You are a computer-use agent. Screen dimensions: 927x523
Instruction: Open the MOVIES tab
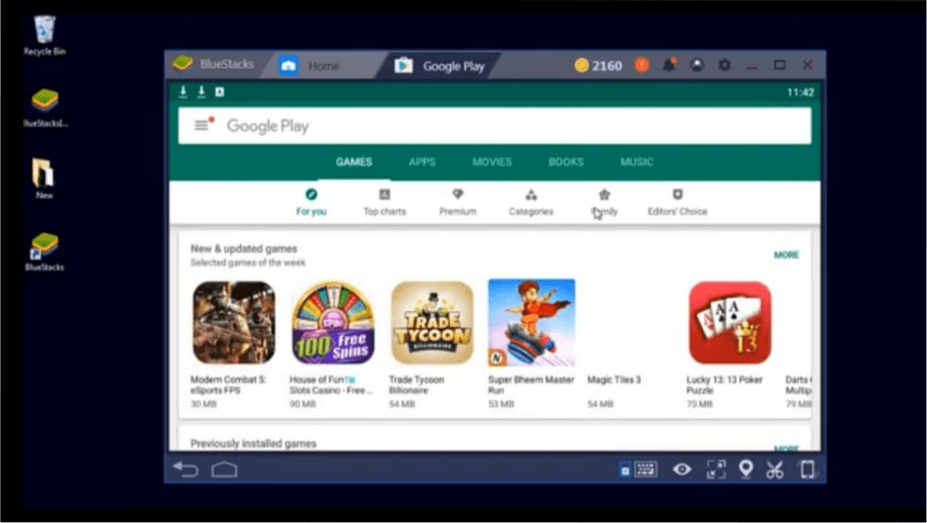[492, 161]
